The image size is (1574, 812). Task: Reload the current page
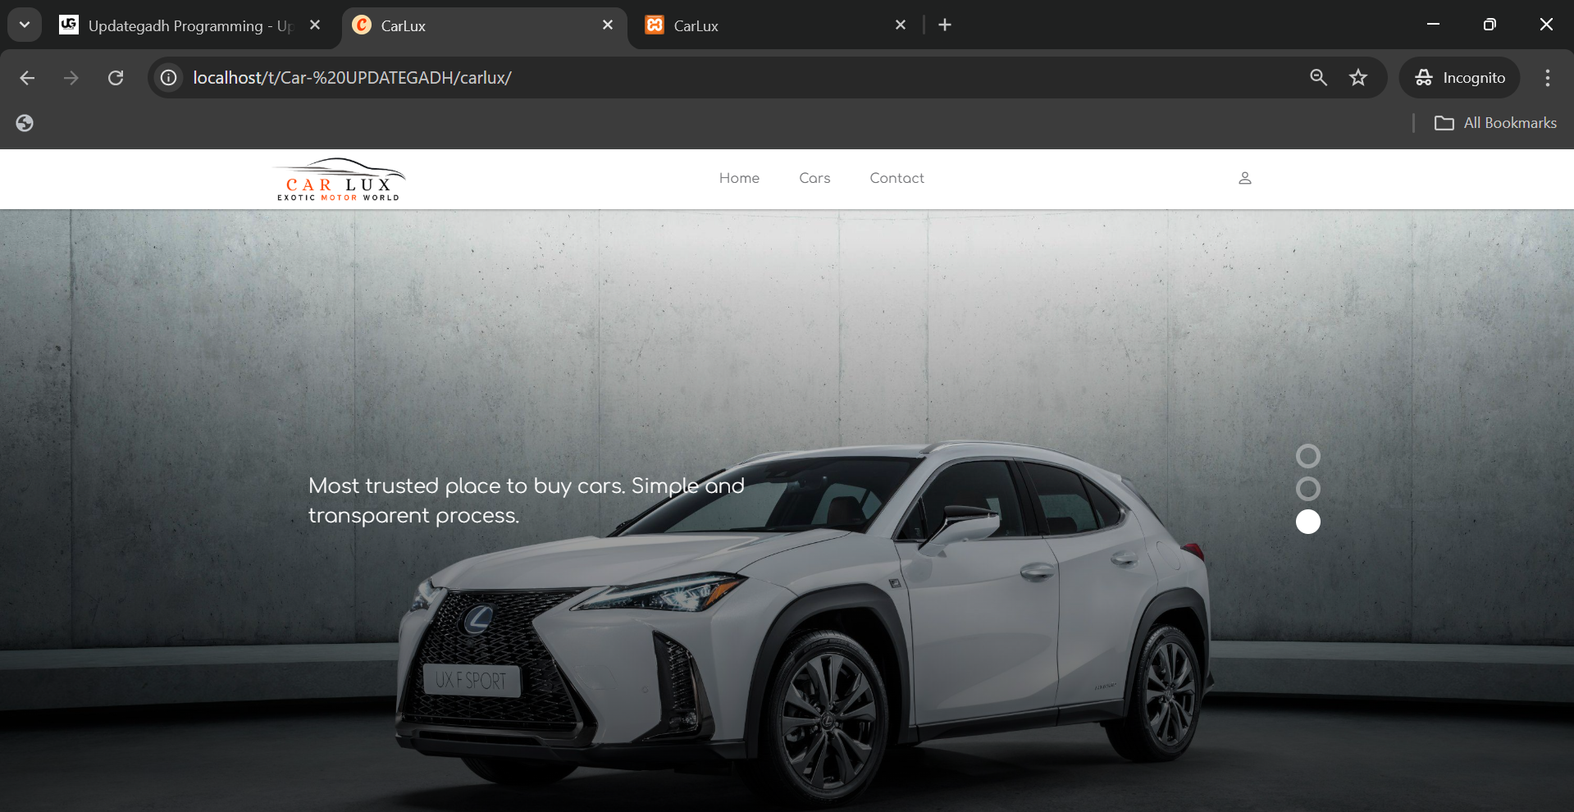click(x=116, y=78)
